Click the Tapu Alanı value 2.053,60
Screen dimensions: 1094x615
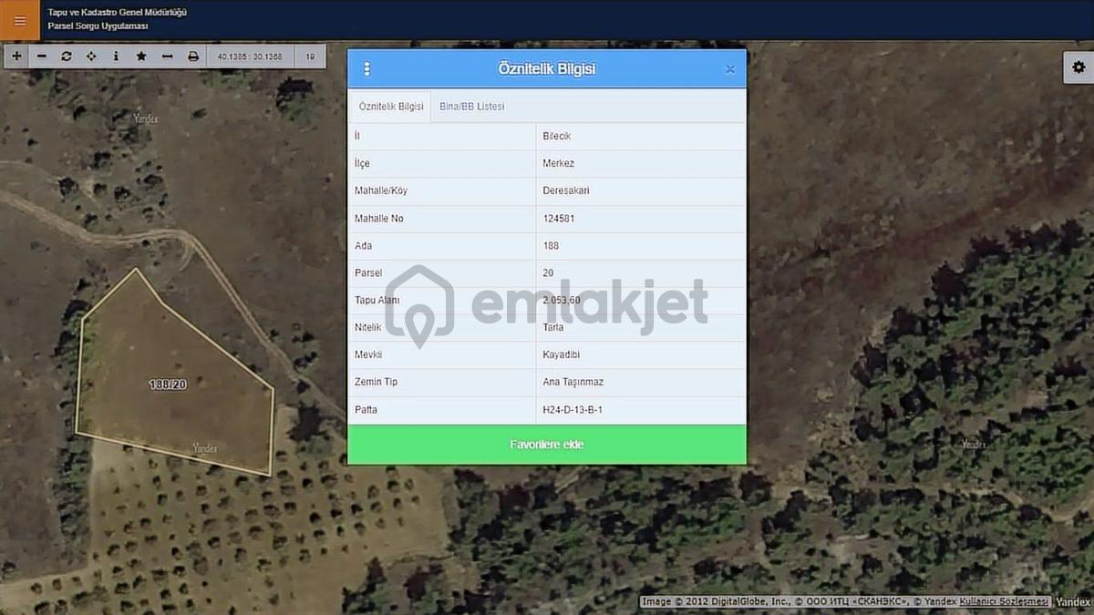pos(562,301)
